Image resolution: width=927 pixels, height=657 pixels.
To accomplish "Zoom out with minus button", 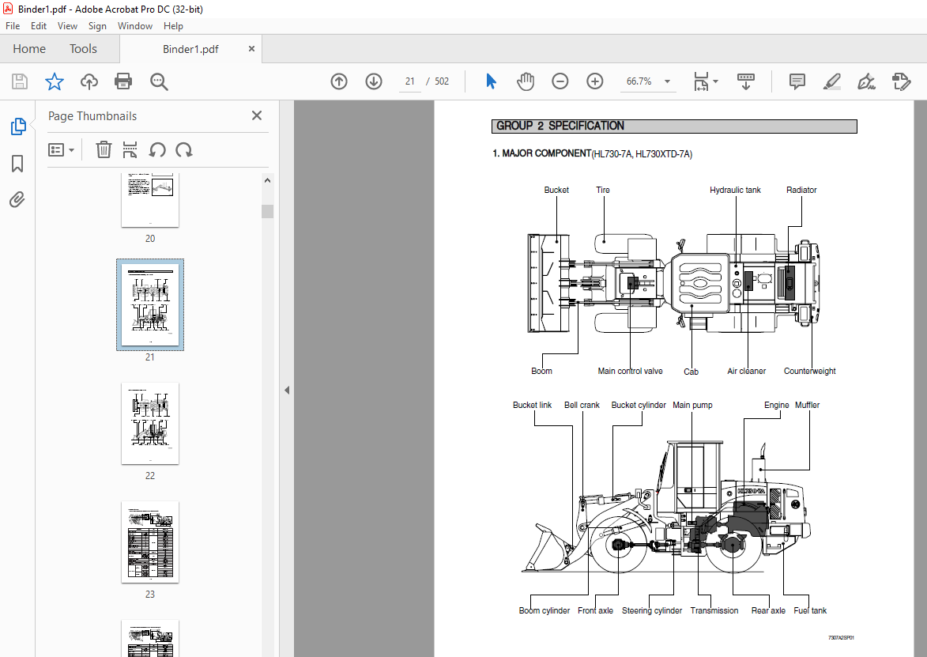I will pyautogui.click(x=560, y=81).
